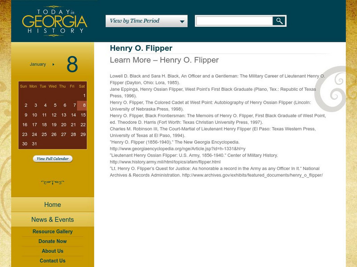Select January month label
357x267 pixels.
(x=38, y=64)
